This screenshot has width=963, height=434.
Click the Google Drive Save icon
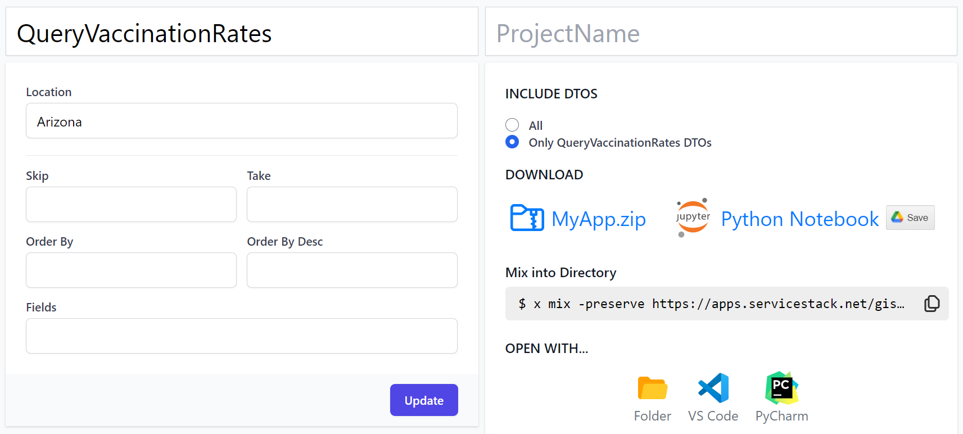pyautogui.click(x=897, y=217)
